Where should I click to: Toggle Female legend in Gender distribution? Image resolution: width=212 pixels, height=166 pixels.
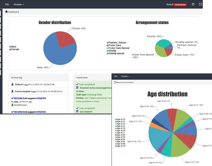[x=14, y=49]
